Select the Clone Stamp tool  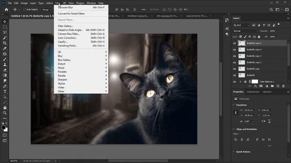(x=5, y=65)
